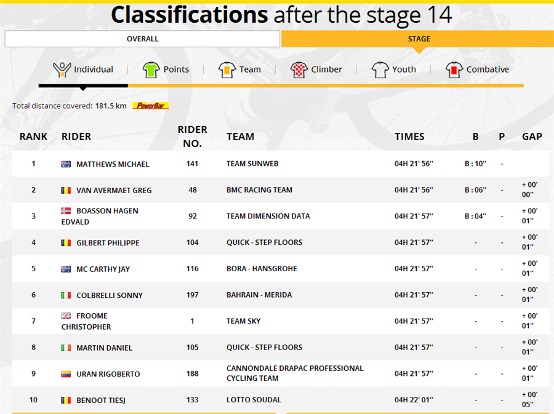
Task: Open rider BENOOT TIESJ link
Action: click(x=101, y=400)
